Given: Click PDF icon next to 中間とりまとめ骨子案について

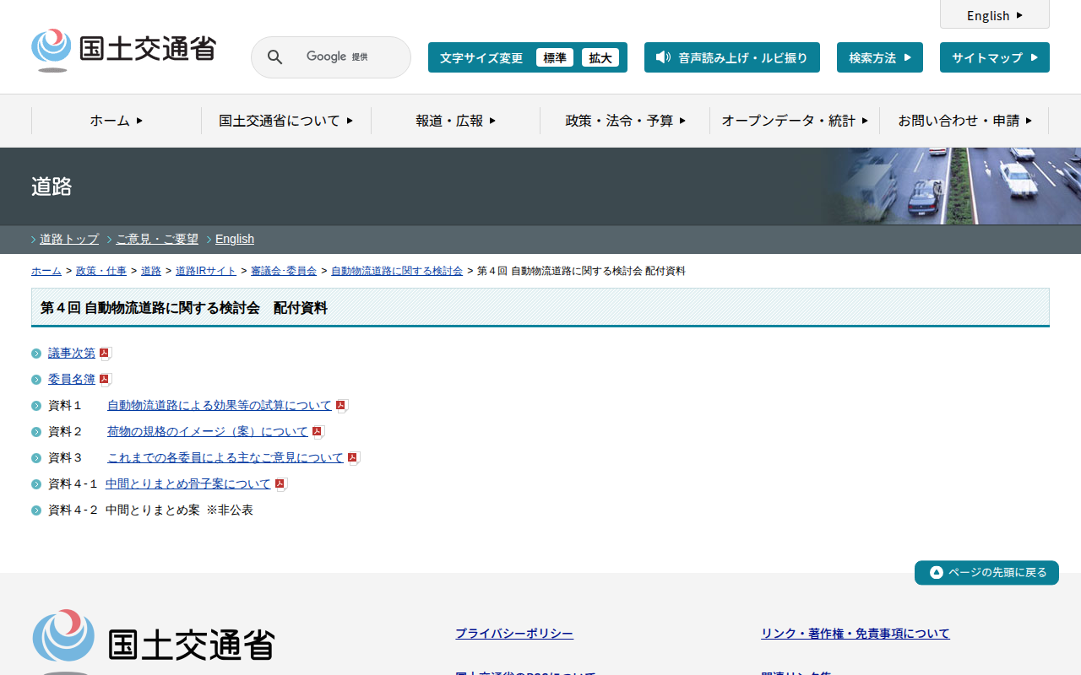Looking at the screenshot, I should pyautogui.click(x=280, y=484).
